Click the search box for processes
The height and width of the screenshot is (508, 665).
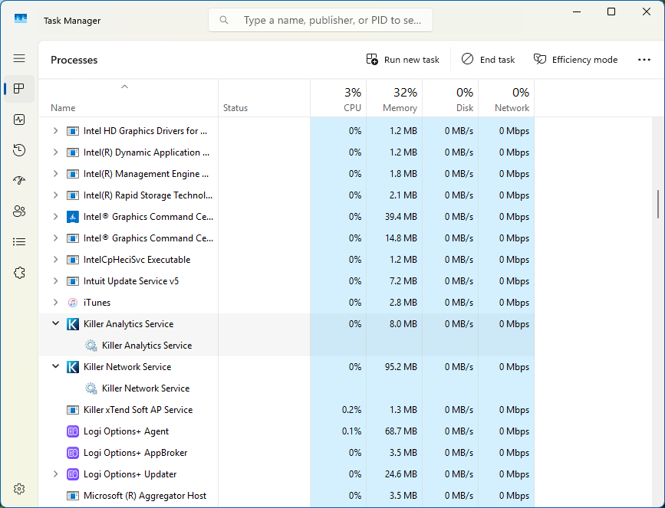[320, 20]
